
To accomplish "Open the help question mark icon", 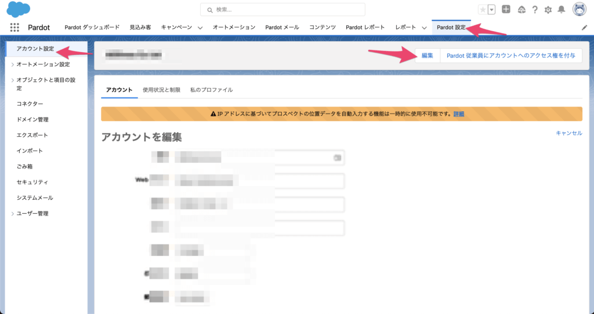I will point(534,10).
